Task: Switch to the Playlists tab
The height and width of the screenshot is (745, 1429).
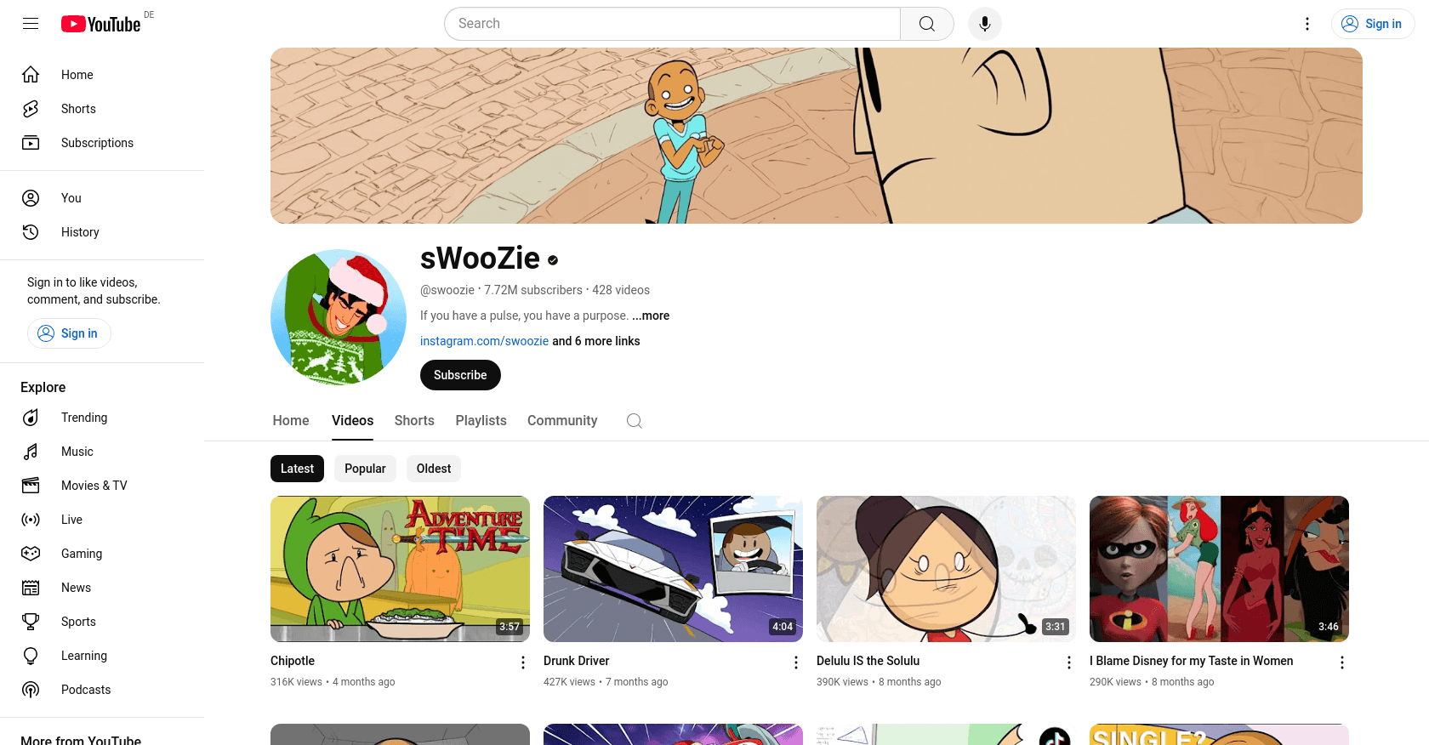Action: tap(481, 421)
